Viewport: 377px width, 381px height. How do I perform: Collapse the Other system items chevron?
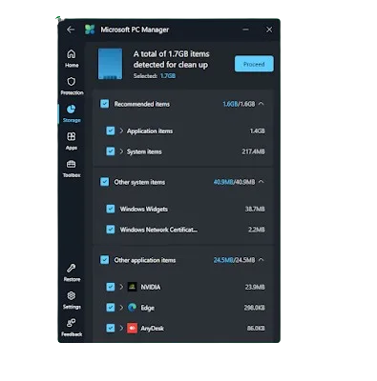[x=262, y=182]
